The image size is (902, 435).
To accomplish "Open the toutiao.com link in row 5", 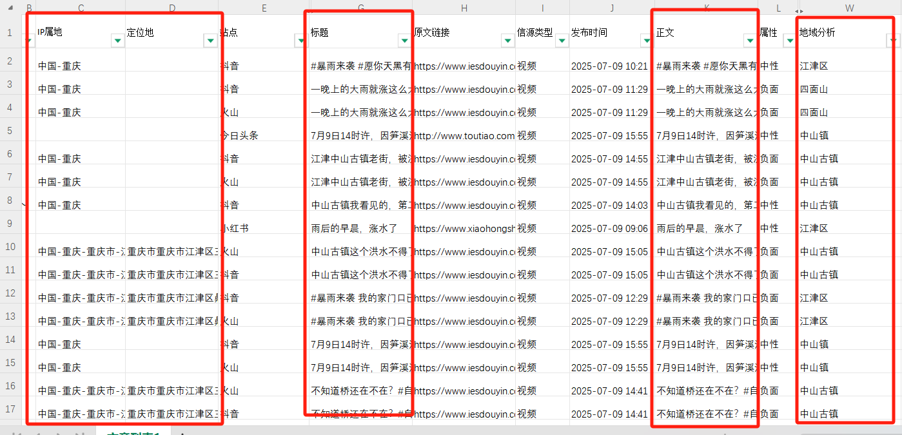I will (464, 135).
